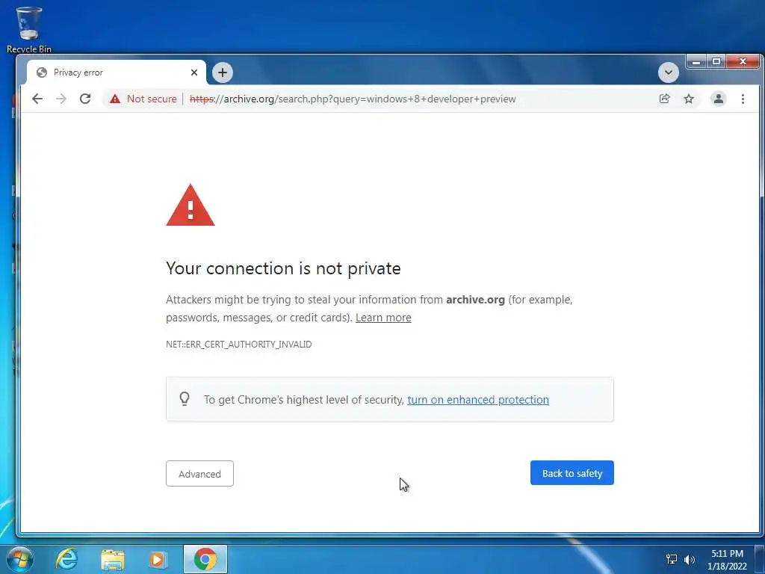
Task: Click the large red warning triangle
Action: coord(191,206)
